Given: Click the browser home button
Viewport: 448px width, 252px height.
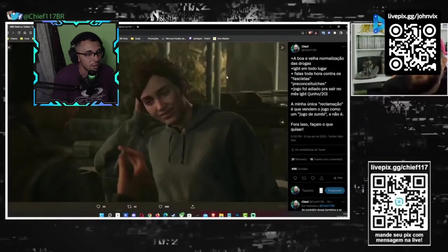Looking at the screenshot, I should (x=24, y=33).
